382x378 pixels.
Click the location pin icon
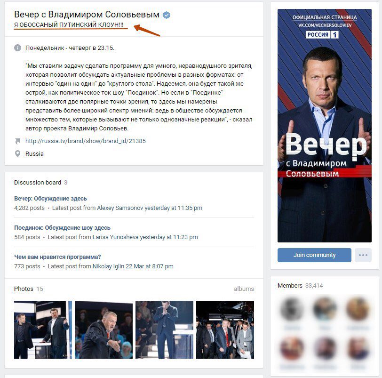tap(17, 154)
